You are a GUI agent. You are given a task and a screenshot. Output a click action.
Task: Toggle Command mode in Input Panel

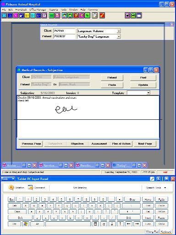[36, 188]
